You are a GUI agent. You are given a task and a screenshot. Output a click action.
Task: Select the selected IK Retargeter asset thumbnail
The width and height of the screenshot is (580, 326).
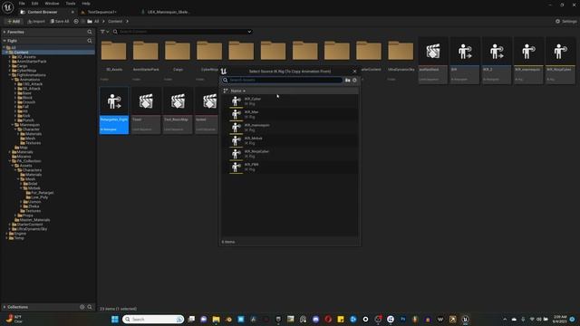[114, 110]
